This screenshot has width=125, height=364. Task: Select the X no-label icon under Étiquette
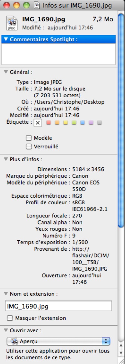tap(38, 123)
